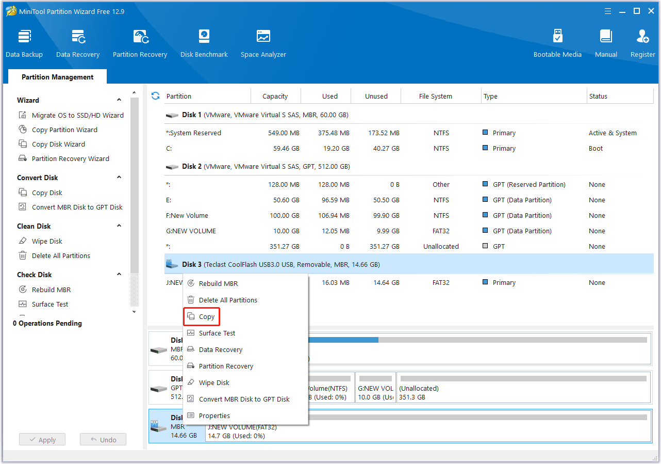Viewport: 661px width, 464px height.
Task: Collapse the Check Disk section
Action: [x=119, y=275]
